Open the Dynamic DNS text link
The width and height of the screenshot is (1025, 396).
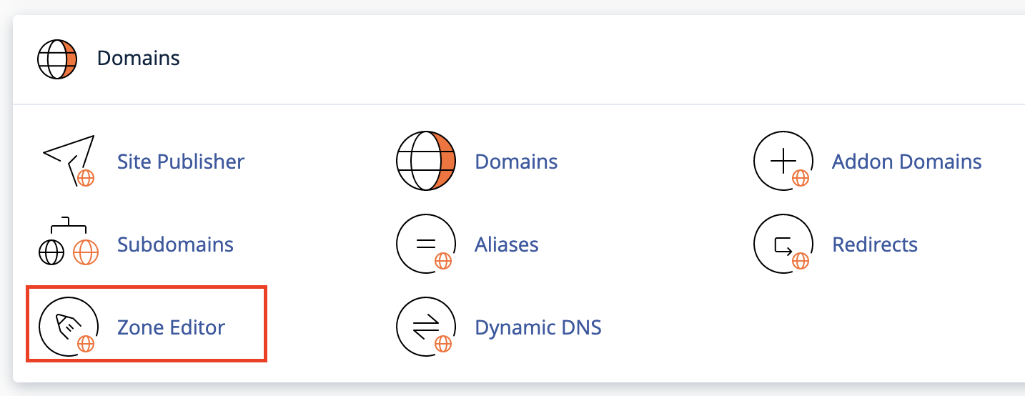point(538,327)
